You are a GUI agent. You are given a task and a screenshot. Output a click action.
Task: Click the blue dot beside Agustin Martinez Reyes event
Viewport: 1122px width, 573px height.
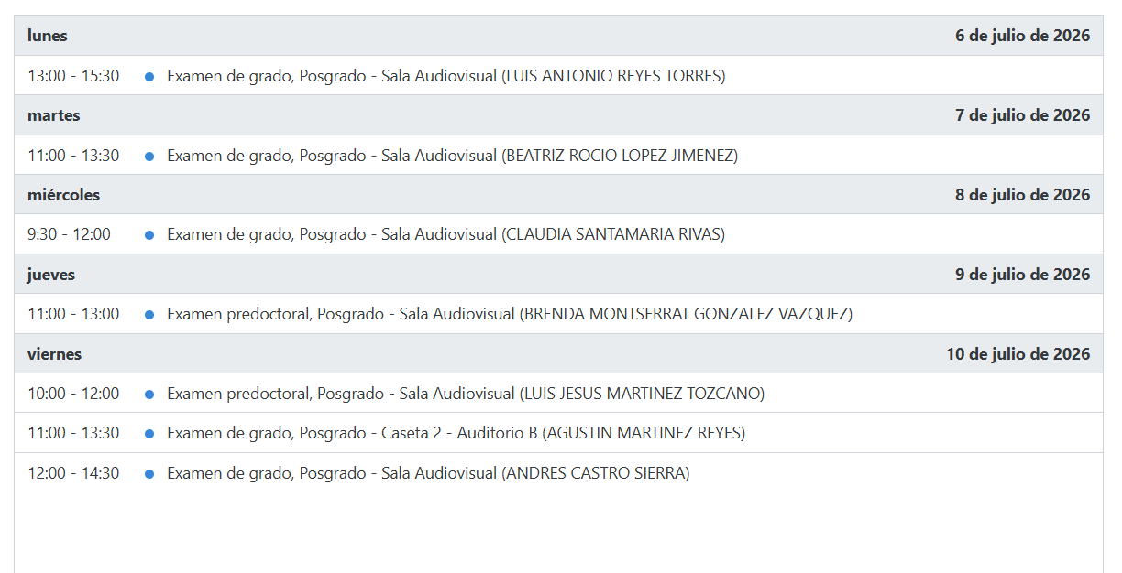pyautogui.click(x=149, y=434)
